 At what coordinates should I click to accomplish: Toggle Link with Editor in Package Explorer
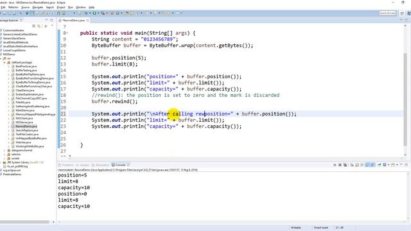[39, 26]
